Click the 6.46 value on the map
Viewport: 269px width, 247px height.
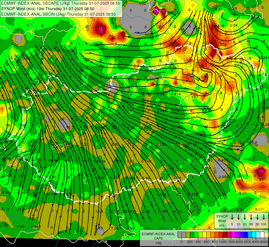[161, 94]
